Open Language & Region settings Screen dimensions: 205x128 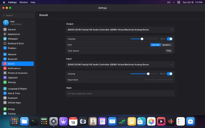coord(18,89)
